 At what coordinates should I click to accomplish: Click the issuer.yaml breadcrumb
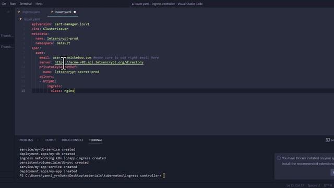click(32, 19)
